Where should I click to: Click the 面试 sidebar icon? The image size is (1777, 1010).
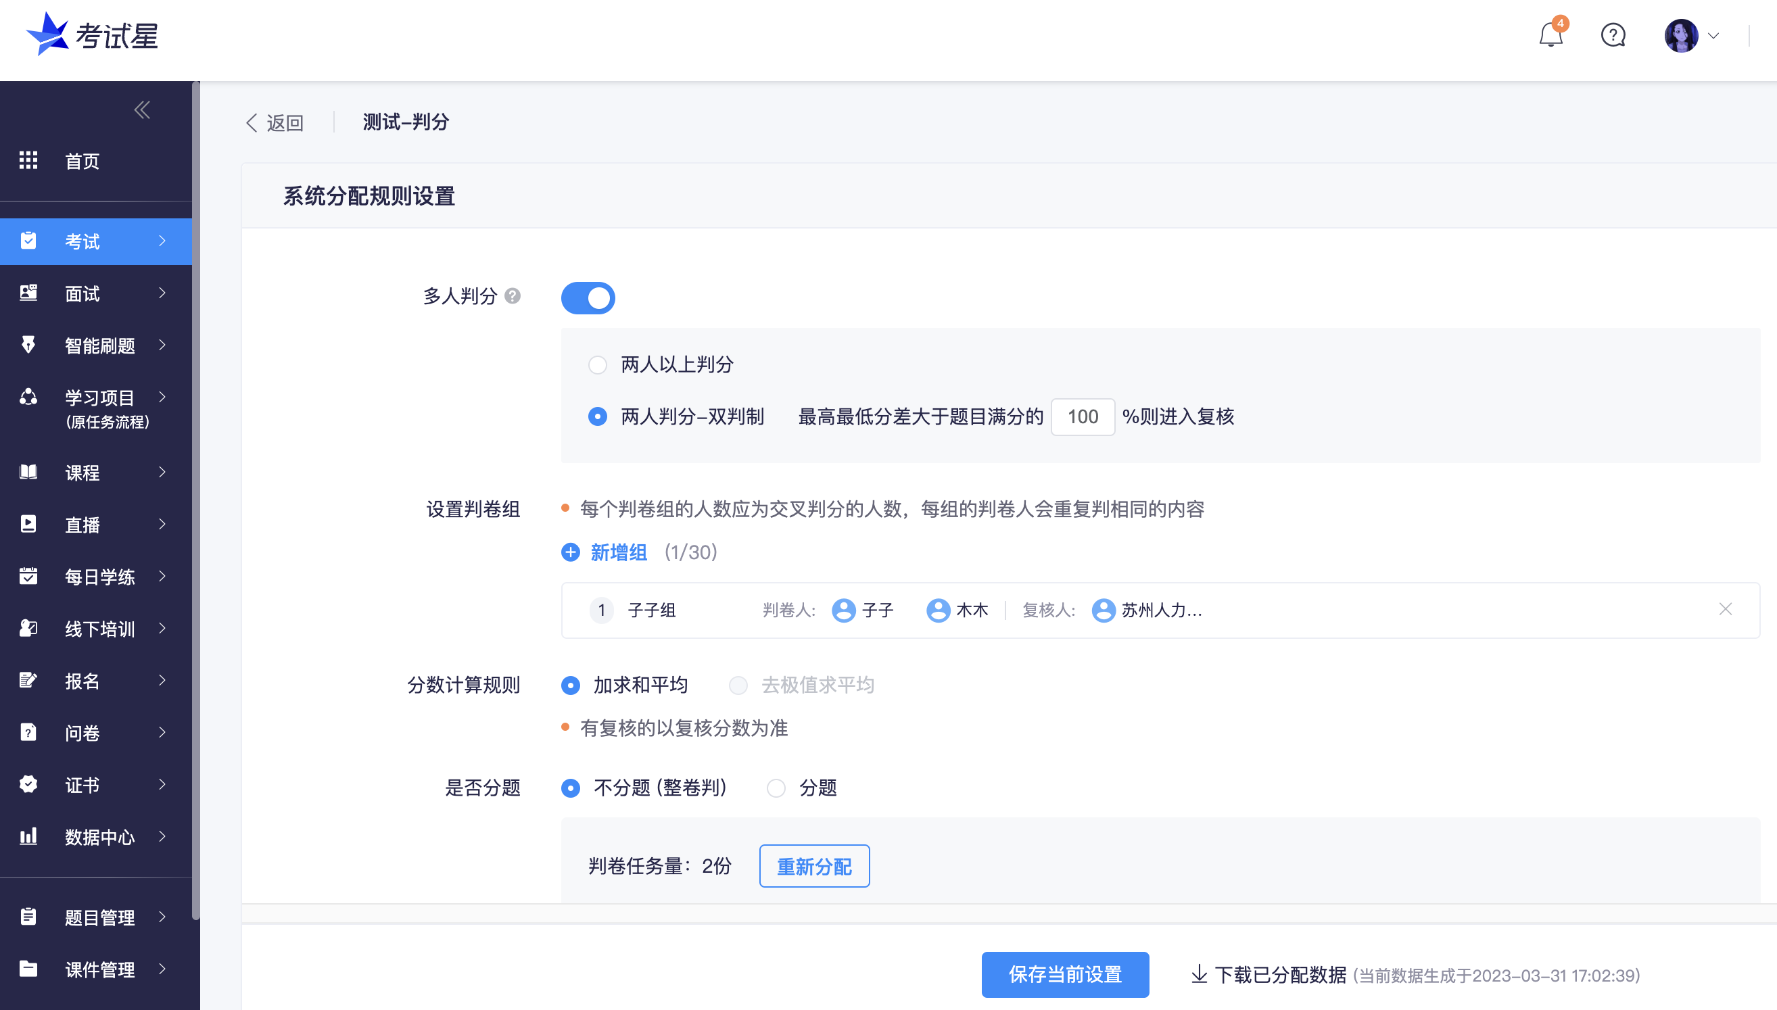pyautogui.click(x=28, y=293)
